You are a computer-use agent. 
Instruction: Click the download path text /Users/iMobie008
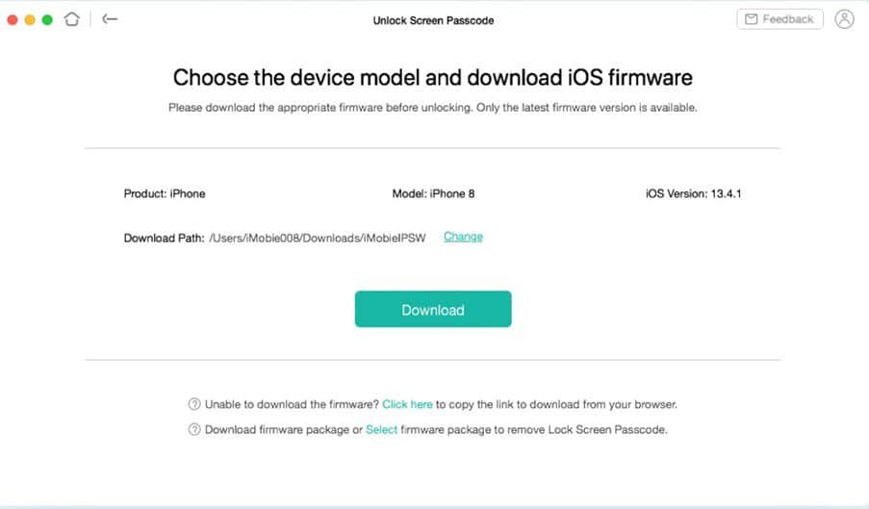coord(317,239)
